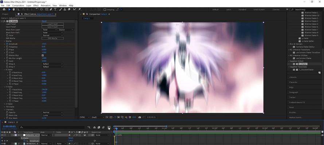Open the Content-Aware Fill panel
The width and height of the screenshot is (324, 145).
point(297,102)
